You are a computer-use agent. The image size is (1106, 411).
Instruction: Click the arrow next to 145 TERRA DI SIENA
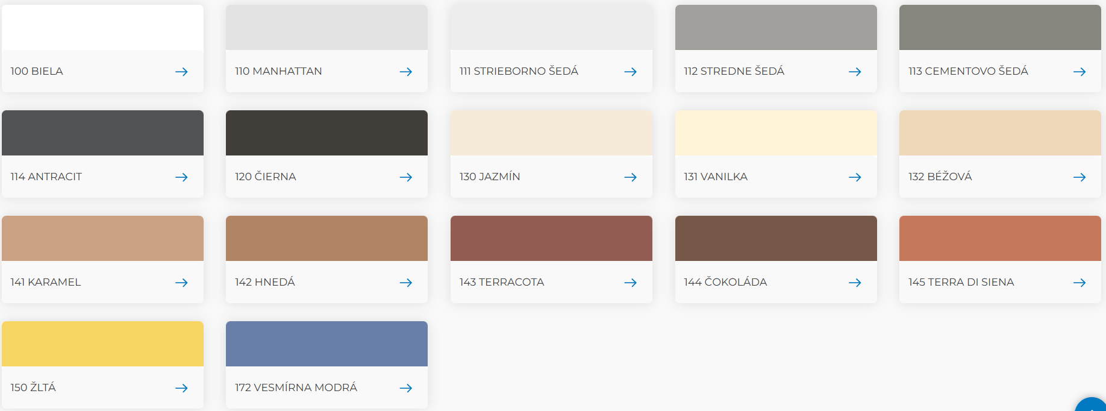click(x=1079, y=283)
